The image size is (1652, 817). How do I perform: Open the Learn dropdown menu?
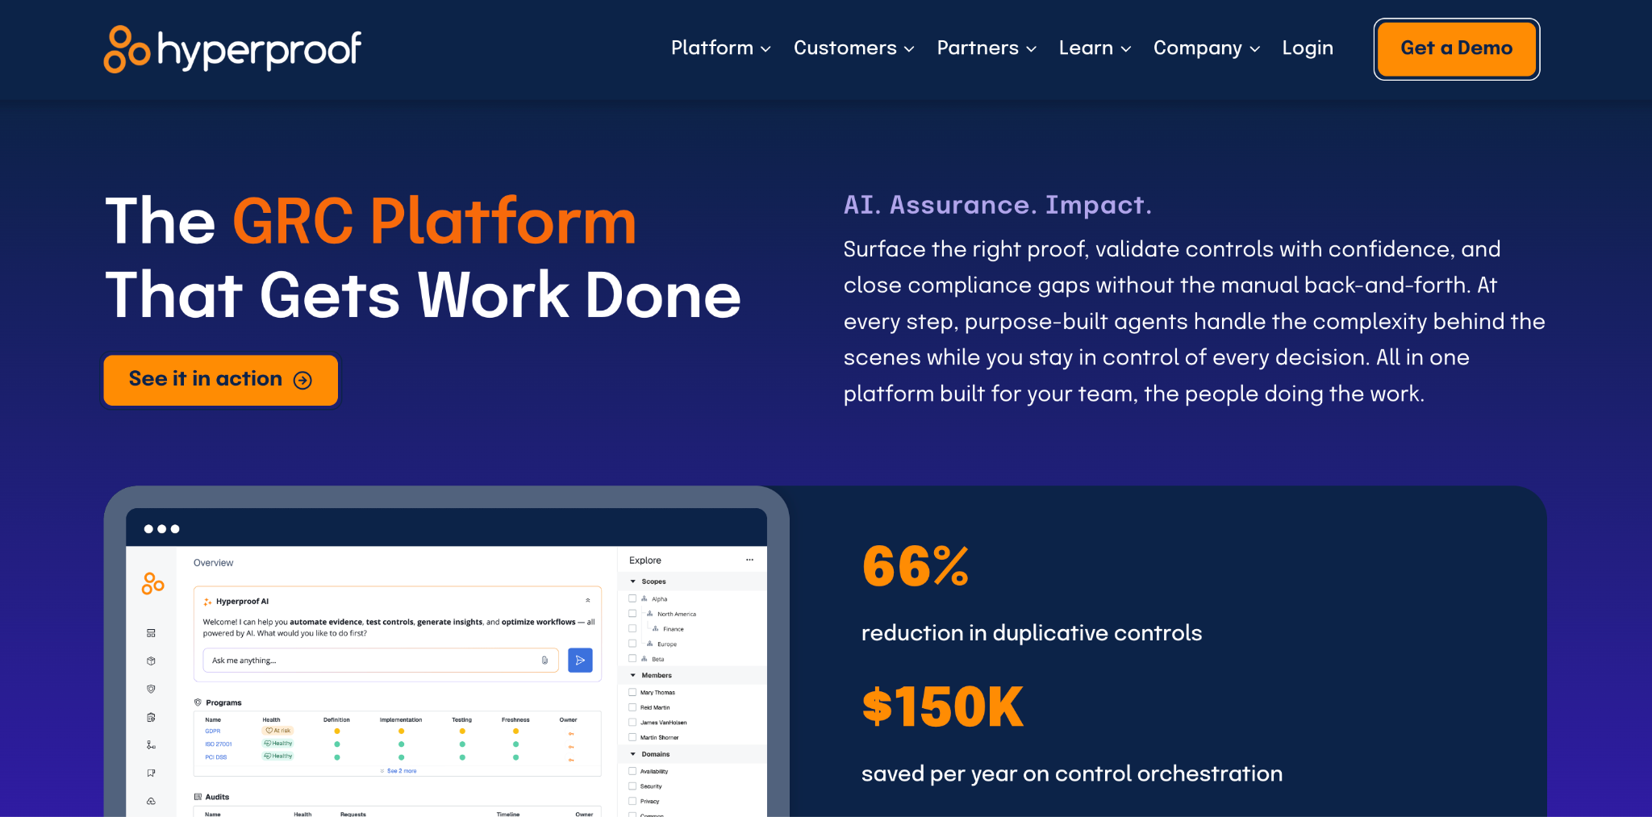(1095, 48)
